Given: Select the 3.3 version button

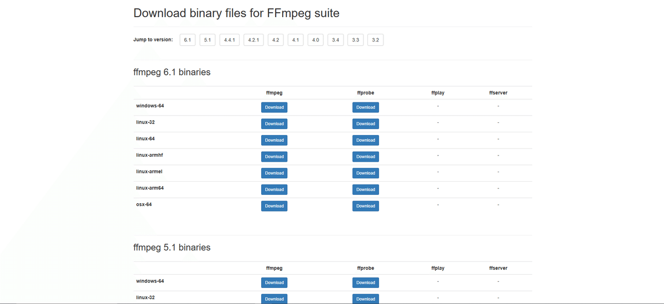Looking at the screenshot, I should [x=355, y=40].
